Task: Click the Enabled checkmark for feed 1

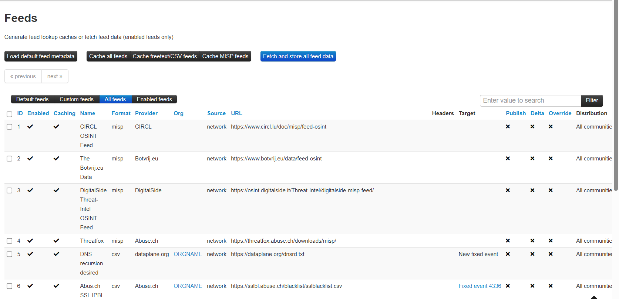Action: 30,127
